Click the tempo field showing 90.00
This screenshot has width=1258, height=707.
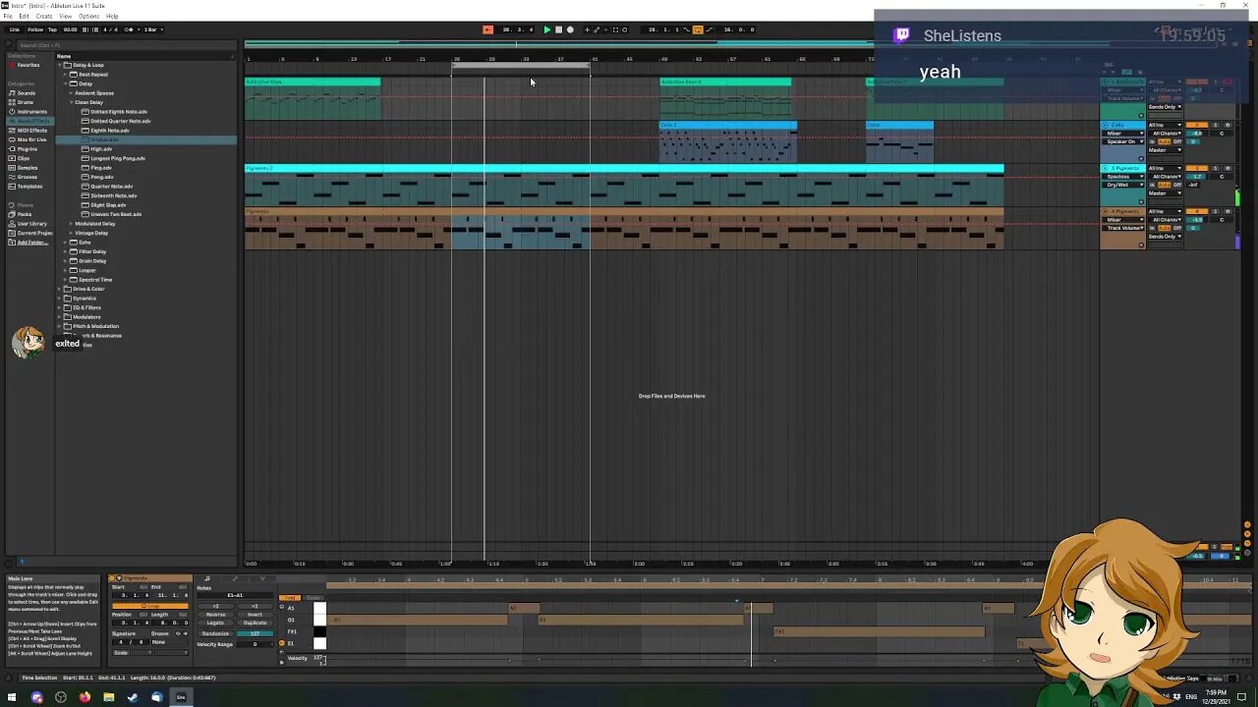click(x=70, y=29)
